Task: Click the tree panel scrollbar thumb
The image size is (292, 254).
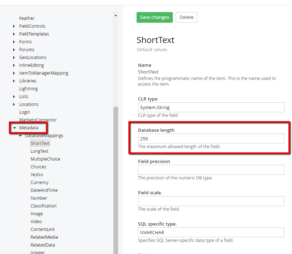Action: point(116,180)
